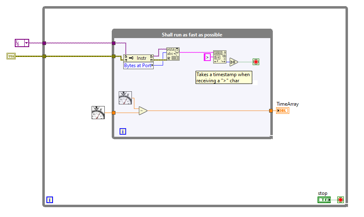
Task: Click the tick count stopwatch inside inner loop
Action: [x=125, y=98]
